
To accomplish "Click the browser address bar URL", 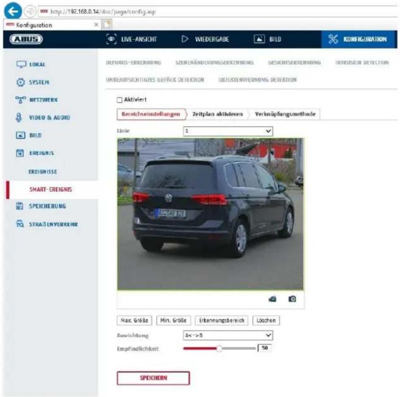I will [103, 12].
